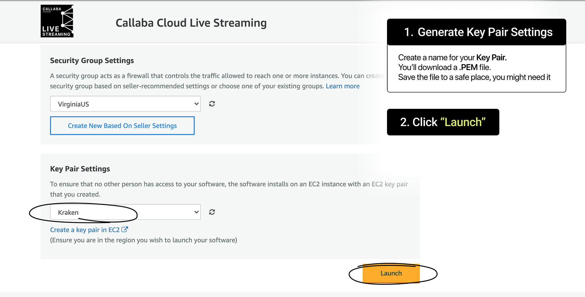Image resolution: width=585 pixels, height=297 pixels.
Task: Click the external link icon after EC2
Action: pos(125,230)
